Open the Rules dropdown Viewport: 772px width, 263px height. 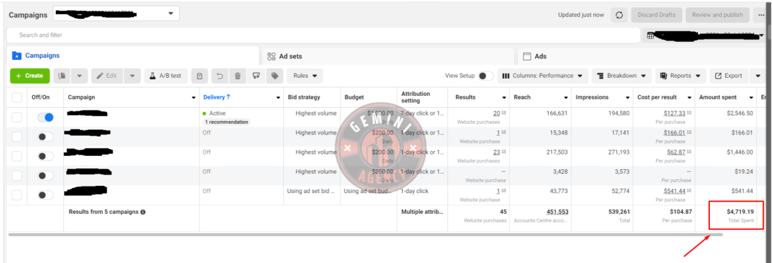point(305,76)
